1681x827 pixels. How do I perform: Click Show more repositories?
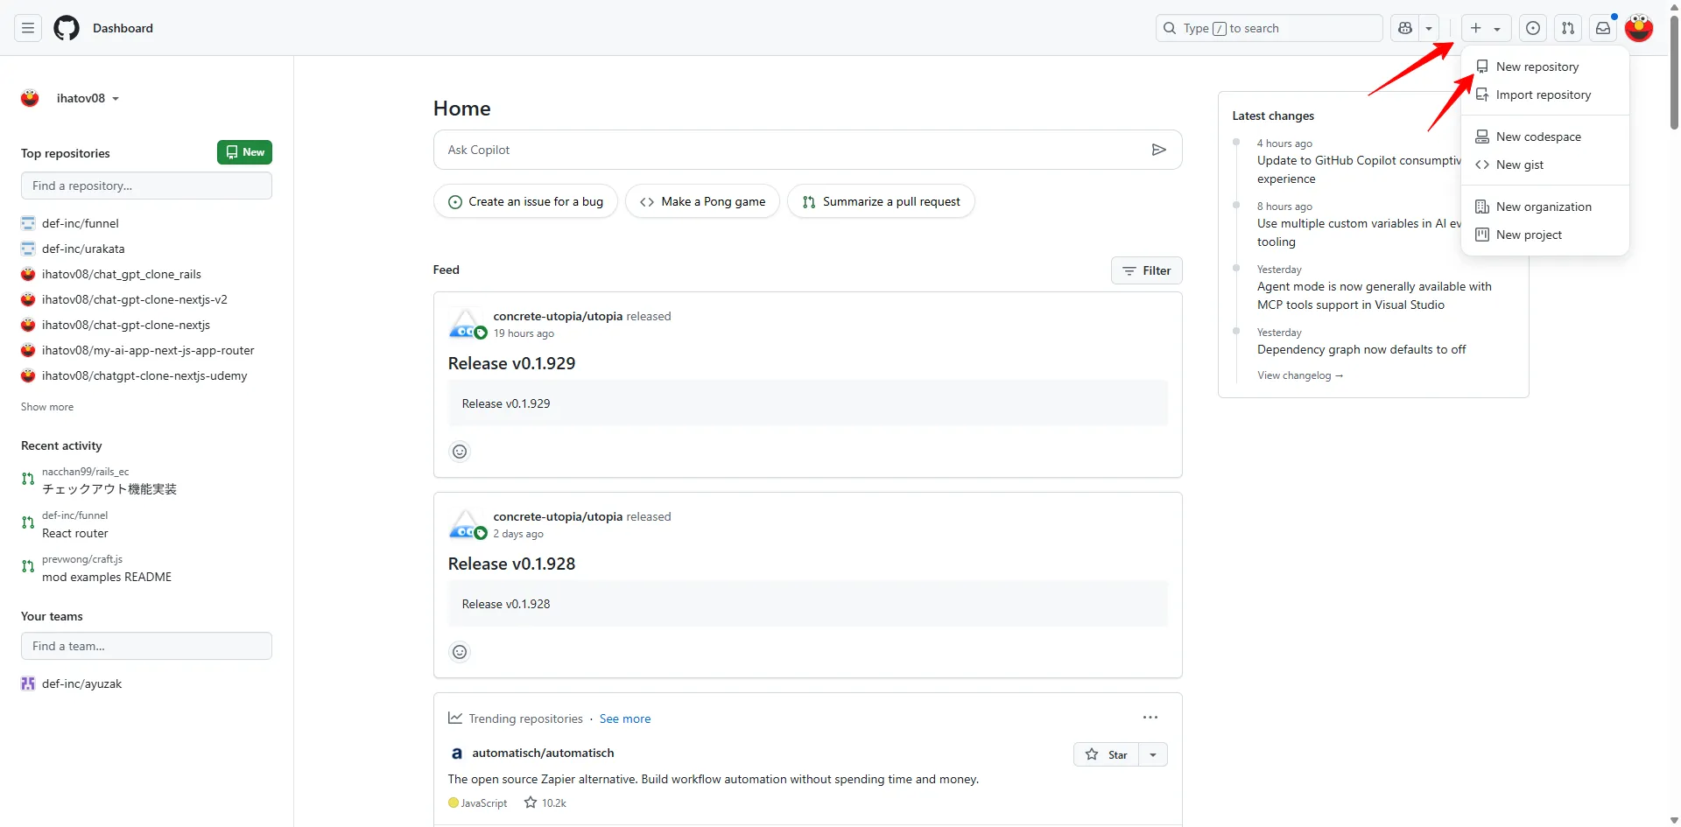(x=47, y=407)
